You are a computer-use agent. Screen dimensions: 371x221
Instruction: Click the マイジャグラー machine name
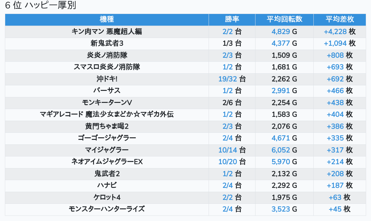click(x=107, y=150)
